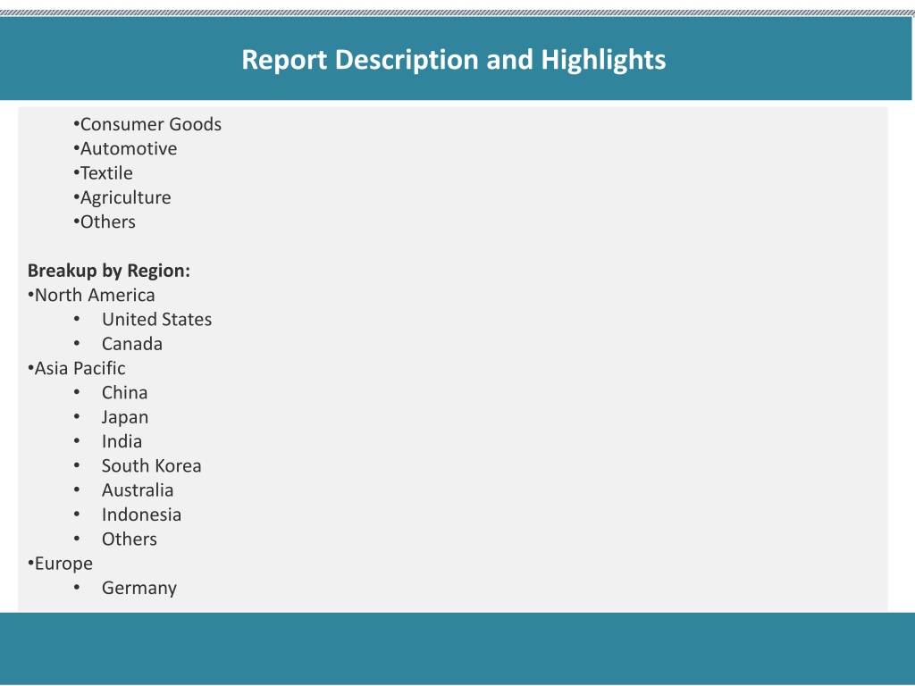This screenshot has height=686, width=915.
Task: Select the 'China' entry
Action: point(124,393)
